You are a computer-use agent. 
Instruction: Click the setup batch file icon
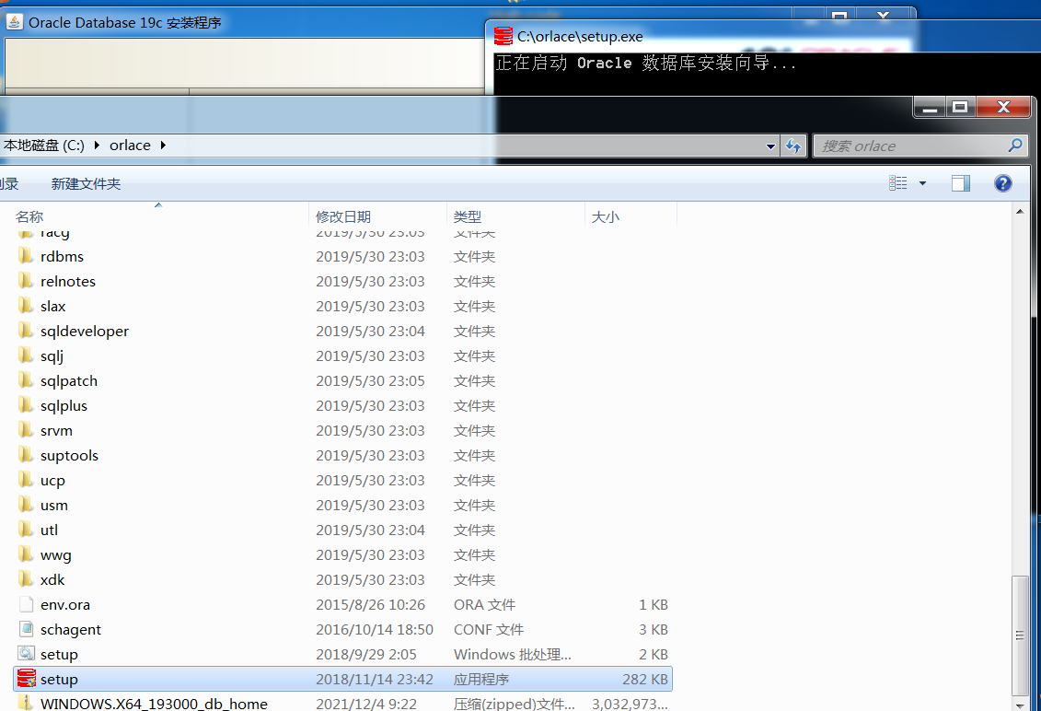27,654
